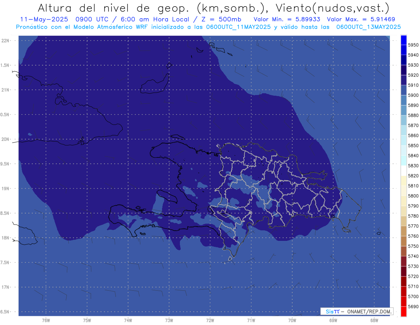Click 'Valor Min. = 5.89933' text
Viewport: 420px width, 325px height.
[287, 19]
